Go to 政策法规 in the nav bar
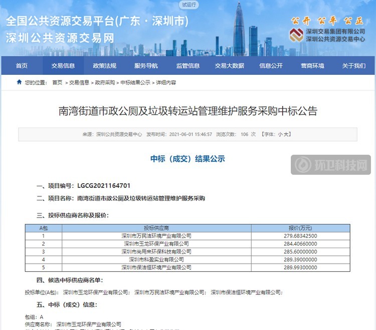Viewport: 376px width, 330px height. [105, 66]
